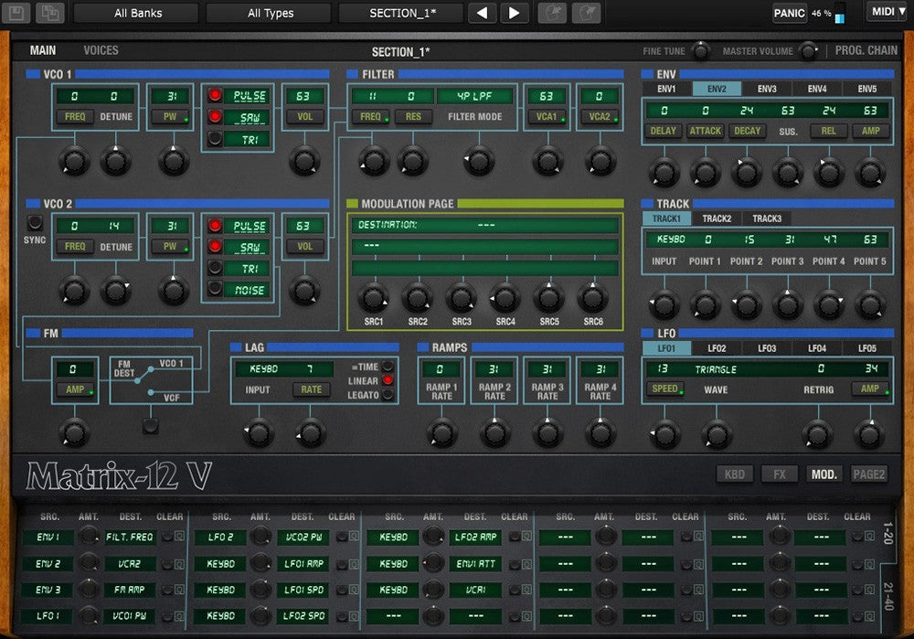This screenshot has height=639, width=914.
Task: Click the MASTER VOLUME knob
Action: coord(808,51)
